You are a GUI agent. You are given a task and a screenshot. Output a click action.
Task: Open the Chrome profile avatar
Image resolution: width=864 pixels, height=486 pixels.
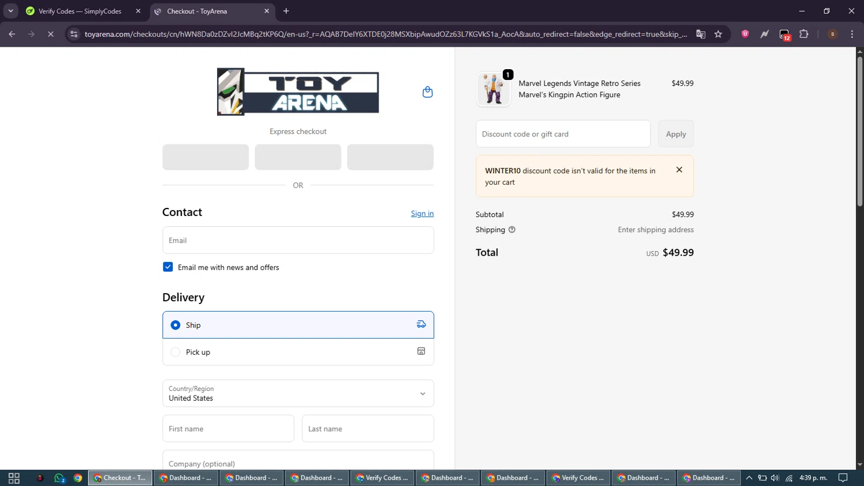(x=832, y=34)
